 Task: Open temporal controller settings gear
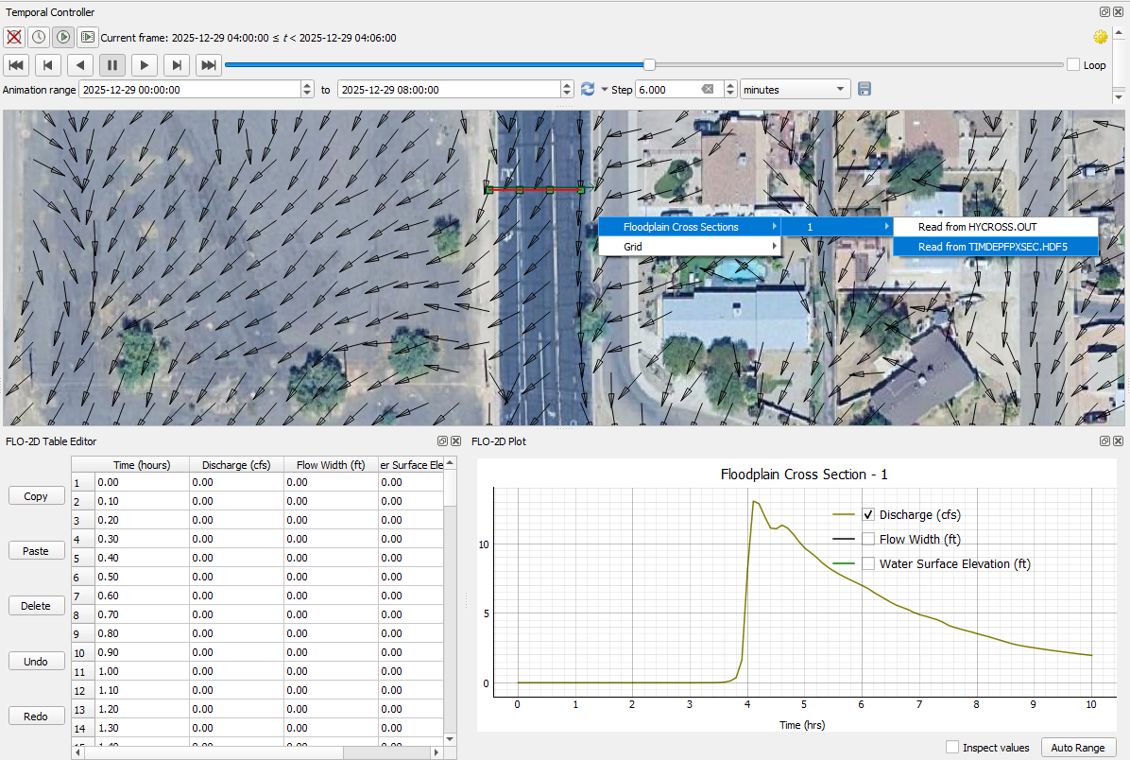pos(1100,37)
